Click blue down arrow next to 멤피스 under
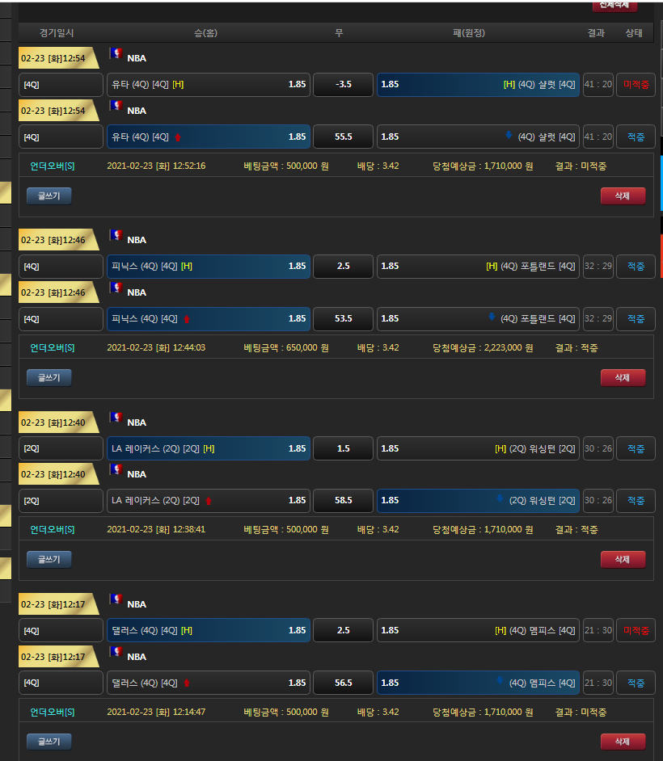Viewport: 663px width, 761px height. pyautogui.click(x=500, y=682)
